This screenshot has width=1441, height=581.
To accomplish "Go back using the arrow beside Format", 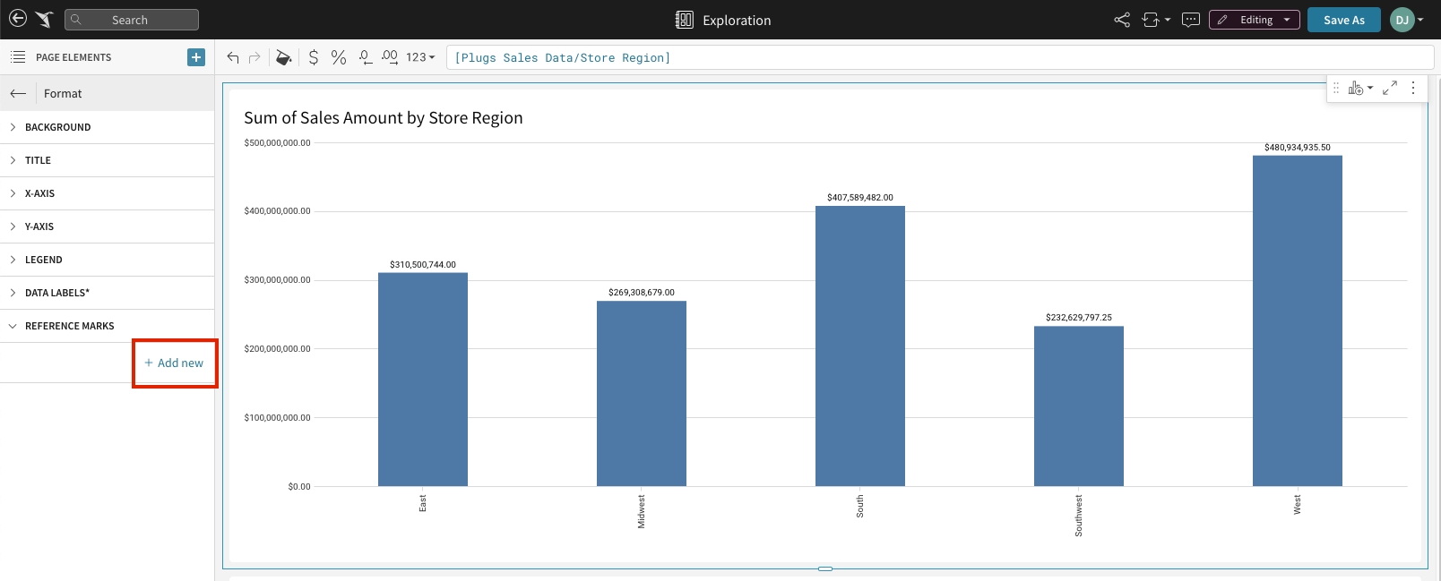I will (18, 93).
